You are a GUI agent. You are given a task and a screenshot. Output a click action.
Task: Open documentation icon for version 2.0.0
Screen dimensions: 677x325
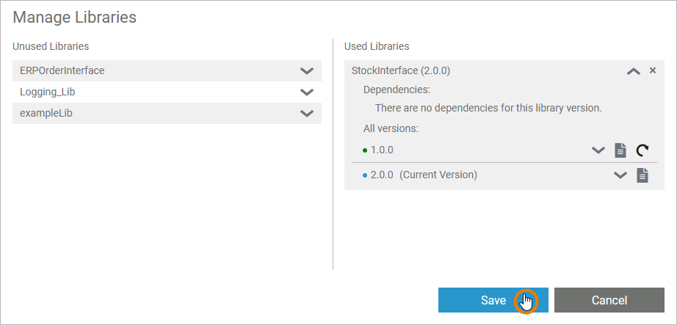[x=642, y=175]
